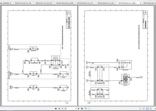The width and height of the screenshot is (156, 111).
Task: Click the greyed next view icon
Action: (x=89, y=109)
